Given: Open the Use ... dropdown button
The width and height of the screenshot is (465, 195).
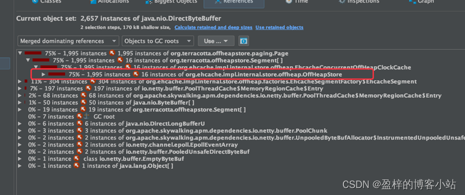Looking at the screenshot, I should (x=216, y=41).
